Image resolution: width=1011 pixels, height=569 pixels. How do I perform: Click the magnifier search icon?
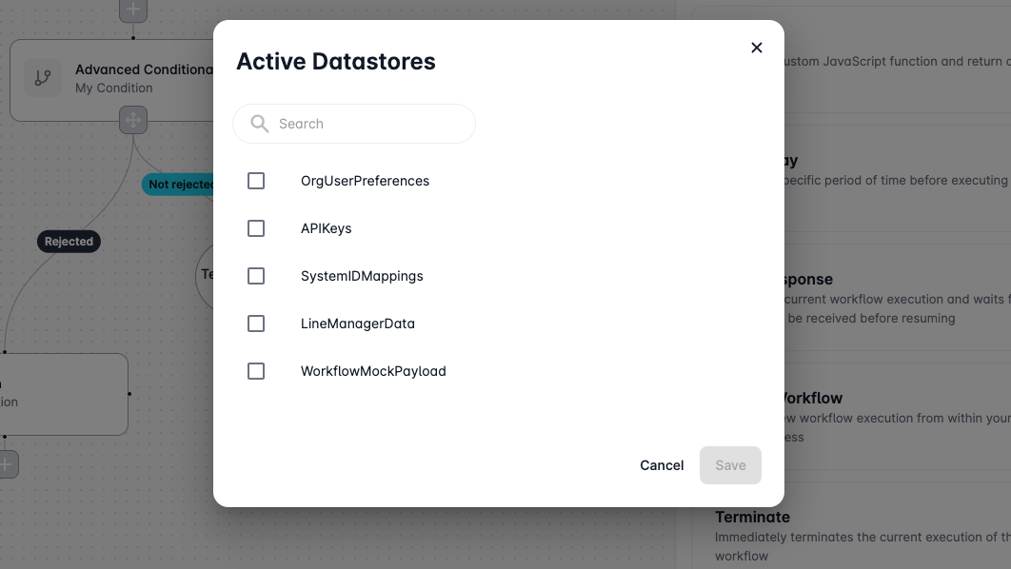point(259,124)
